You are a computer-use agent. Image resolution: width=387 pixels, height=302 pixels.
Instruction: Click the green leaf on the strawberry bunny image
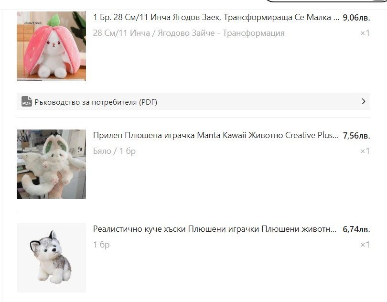54,20
